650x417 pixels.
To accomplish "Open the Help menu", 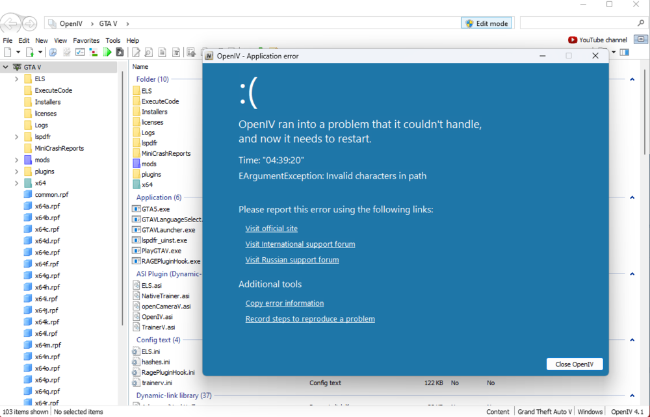I will coord(133,40).
